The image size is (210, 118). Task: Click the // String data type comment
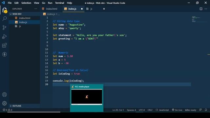(66, 21)
